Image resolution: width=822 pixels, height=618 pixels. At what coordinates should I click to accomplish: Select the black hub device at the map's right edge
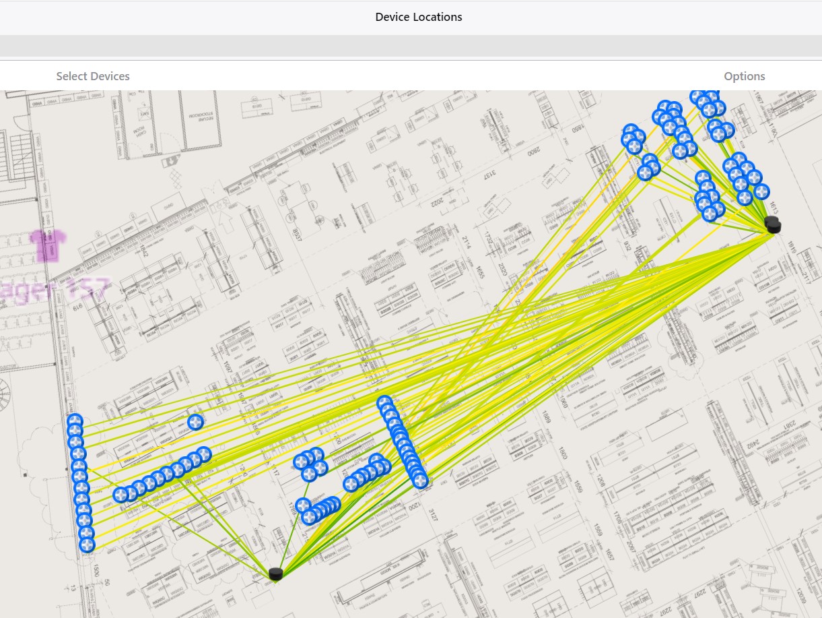pyautogui.click(x=774, y=225)
